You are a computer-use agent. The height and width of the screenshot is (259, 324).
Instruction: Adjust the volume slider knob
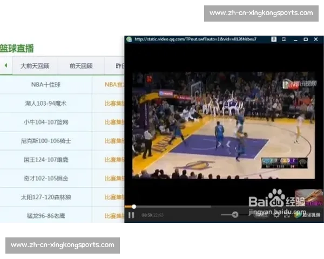(235, 215)
